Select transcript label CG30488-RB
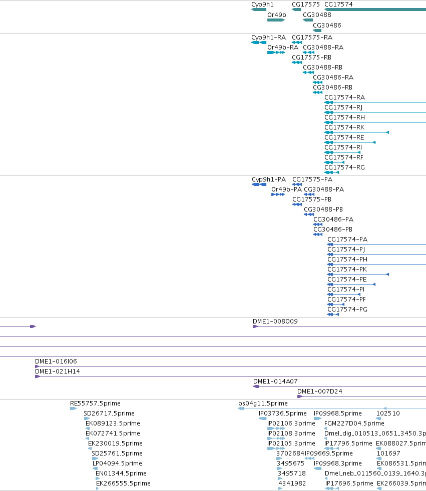 click(322, 67)
